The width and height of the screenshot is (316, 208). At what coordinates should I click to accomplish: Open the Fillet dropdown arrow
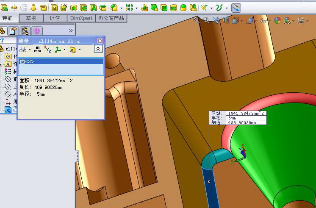point(121,8)
